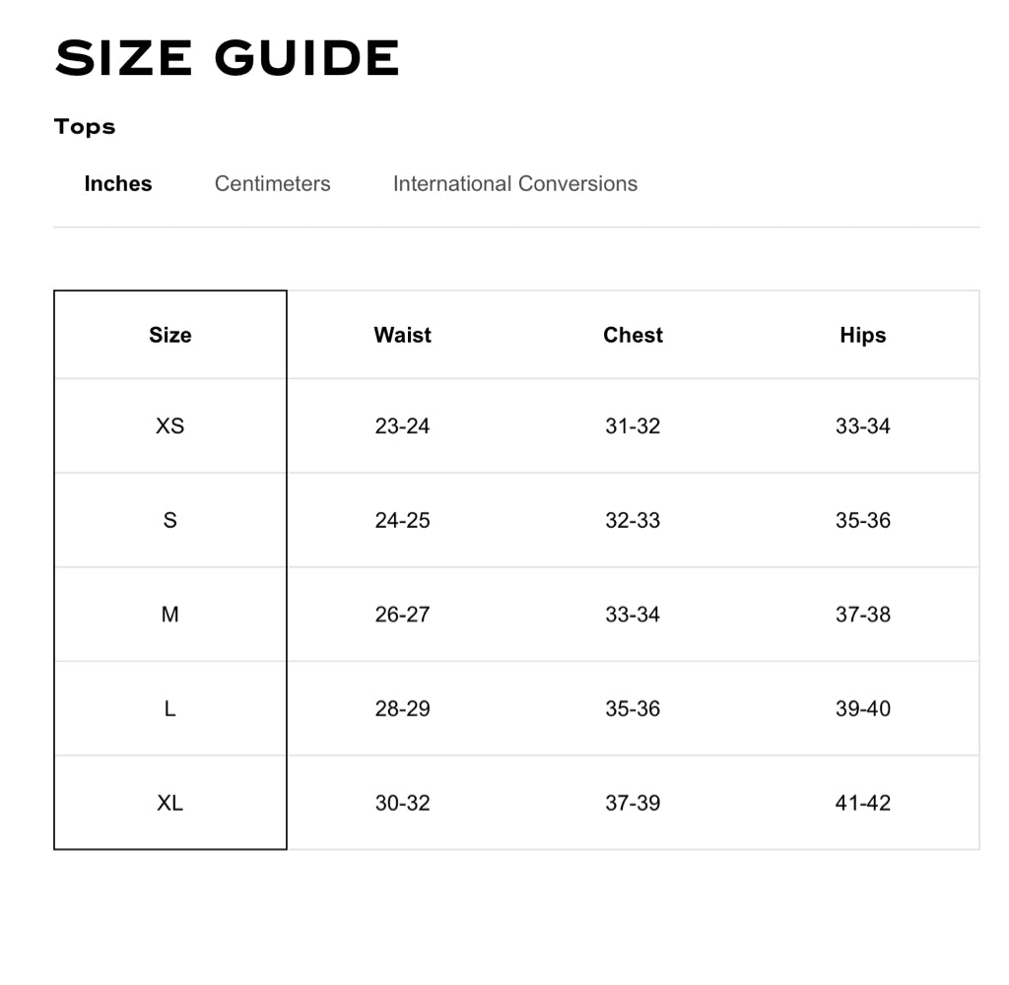The image size is (1009, 985).
Task: Select the XS size row label
Action: [169, 427]
